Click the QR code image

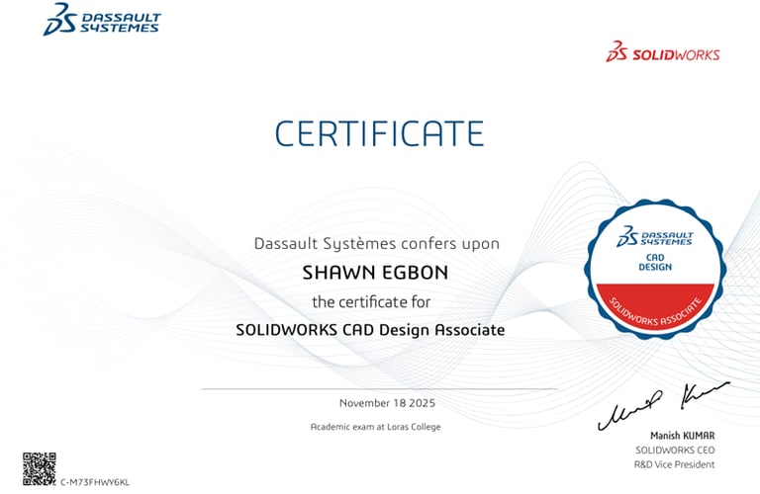40,469
